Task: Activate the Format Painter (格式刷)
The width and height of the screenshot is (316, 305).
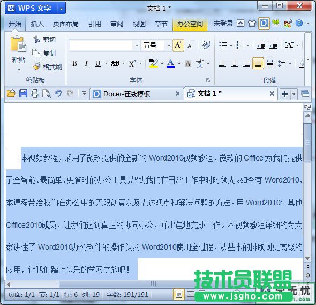Action: 47,67
